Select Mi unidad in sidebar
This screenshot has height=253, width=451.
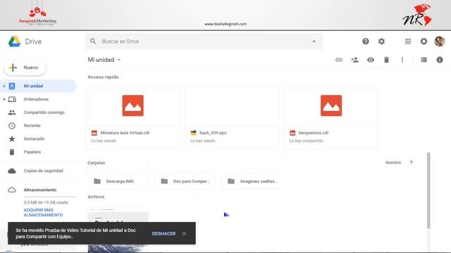[x=38, y=86]
